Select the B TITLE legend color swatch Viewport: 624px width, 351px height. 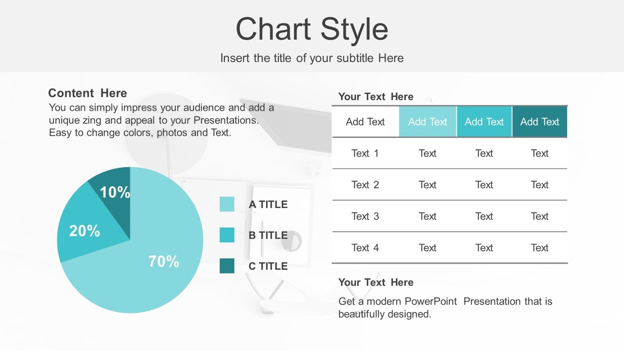pos(227,235)
